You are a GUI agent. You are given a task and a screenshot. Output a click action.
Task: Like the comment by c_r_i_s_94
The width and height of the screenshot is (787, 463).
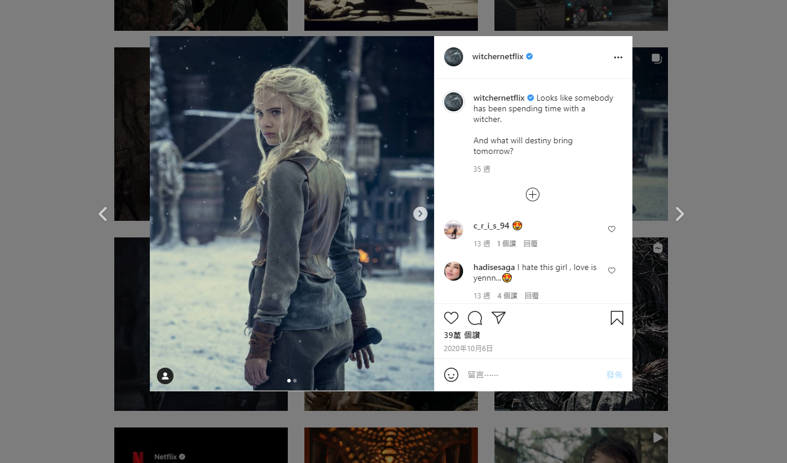(612, 229)
